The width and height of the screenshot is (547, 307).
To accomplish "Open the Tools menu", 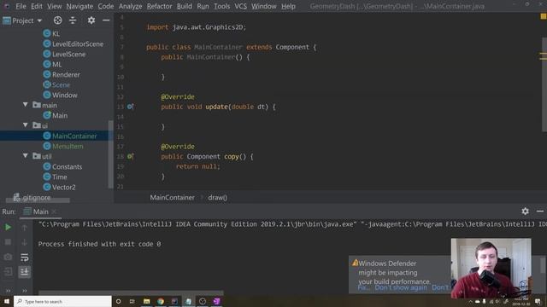I will point(221,6).
